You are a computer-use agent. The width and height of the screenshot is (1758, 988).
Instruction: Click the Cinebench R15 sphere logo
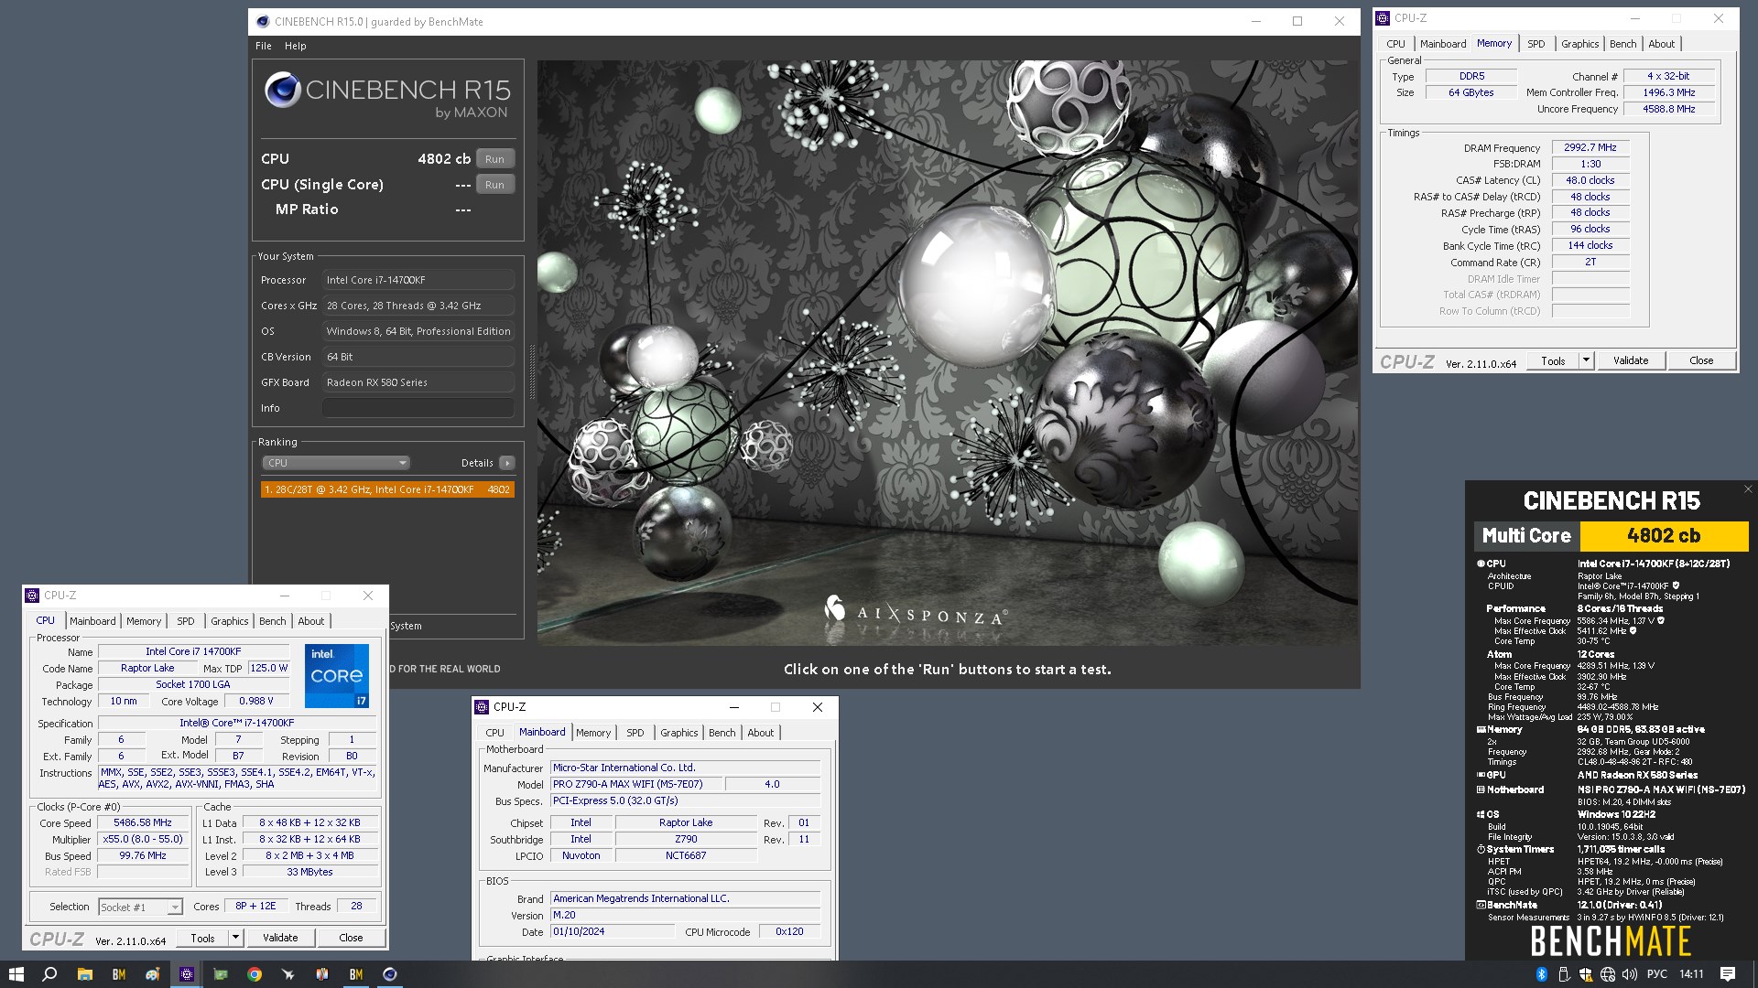point(283,90)
